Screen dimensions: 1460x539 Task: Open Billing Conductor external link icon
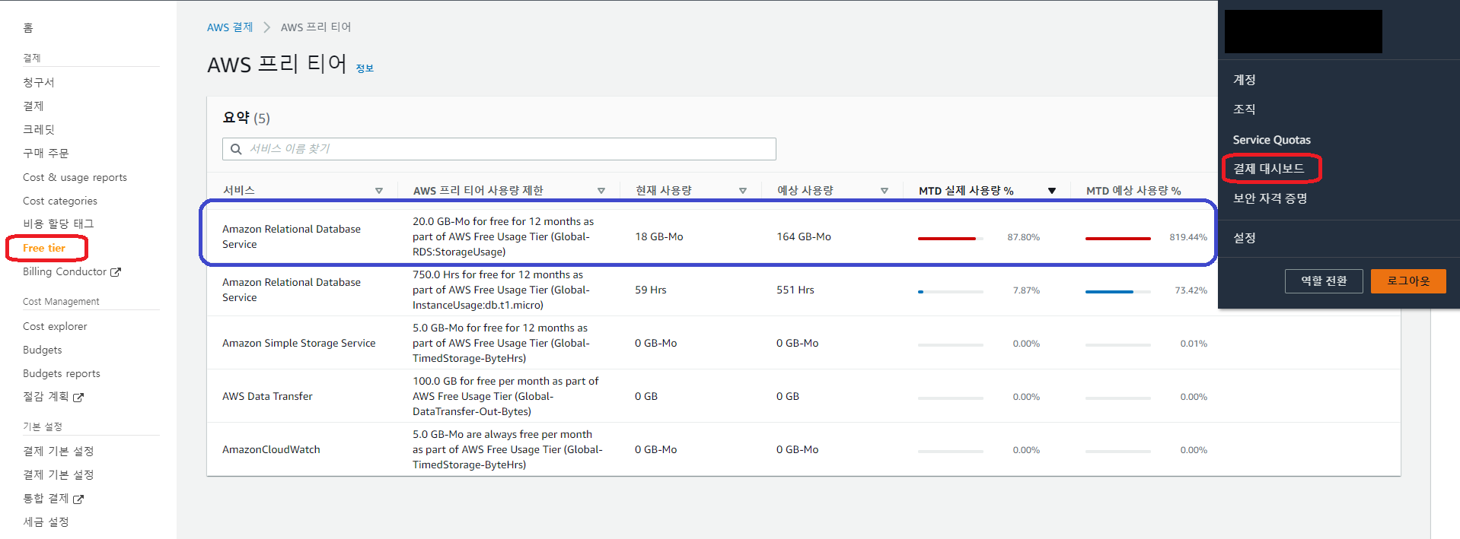pos(116,272)
